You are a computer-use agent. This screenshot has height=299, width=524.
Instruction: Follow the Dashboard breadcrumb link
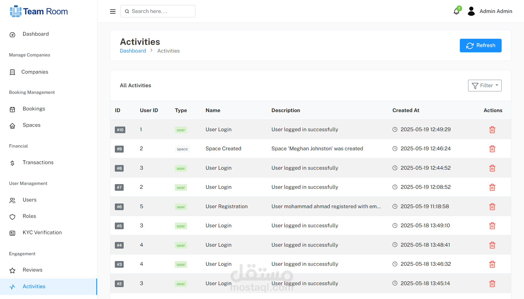[x=133, y=51]
